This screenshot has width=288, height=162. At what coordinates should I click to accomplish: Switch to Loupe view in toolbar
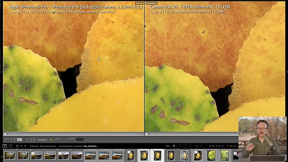pos(13,139)
